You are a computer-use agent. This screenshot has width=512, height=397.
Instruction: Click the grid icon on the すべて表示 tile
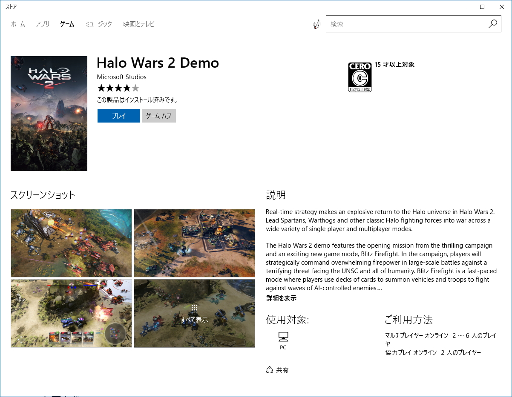coord(194,307)
